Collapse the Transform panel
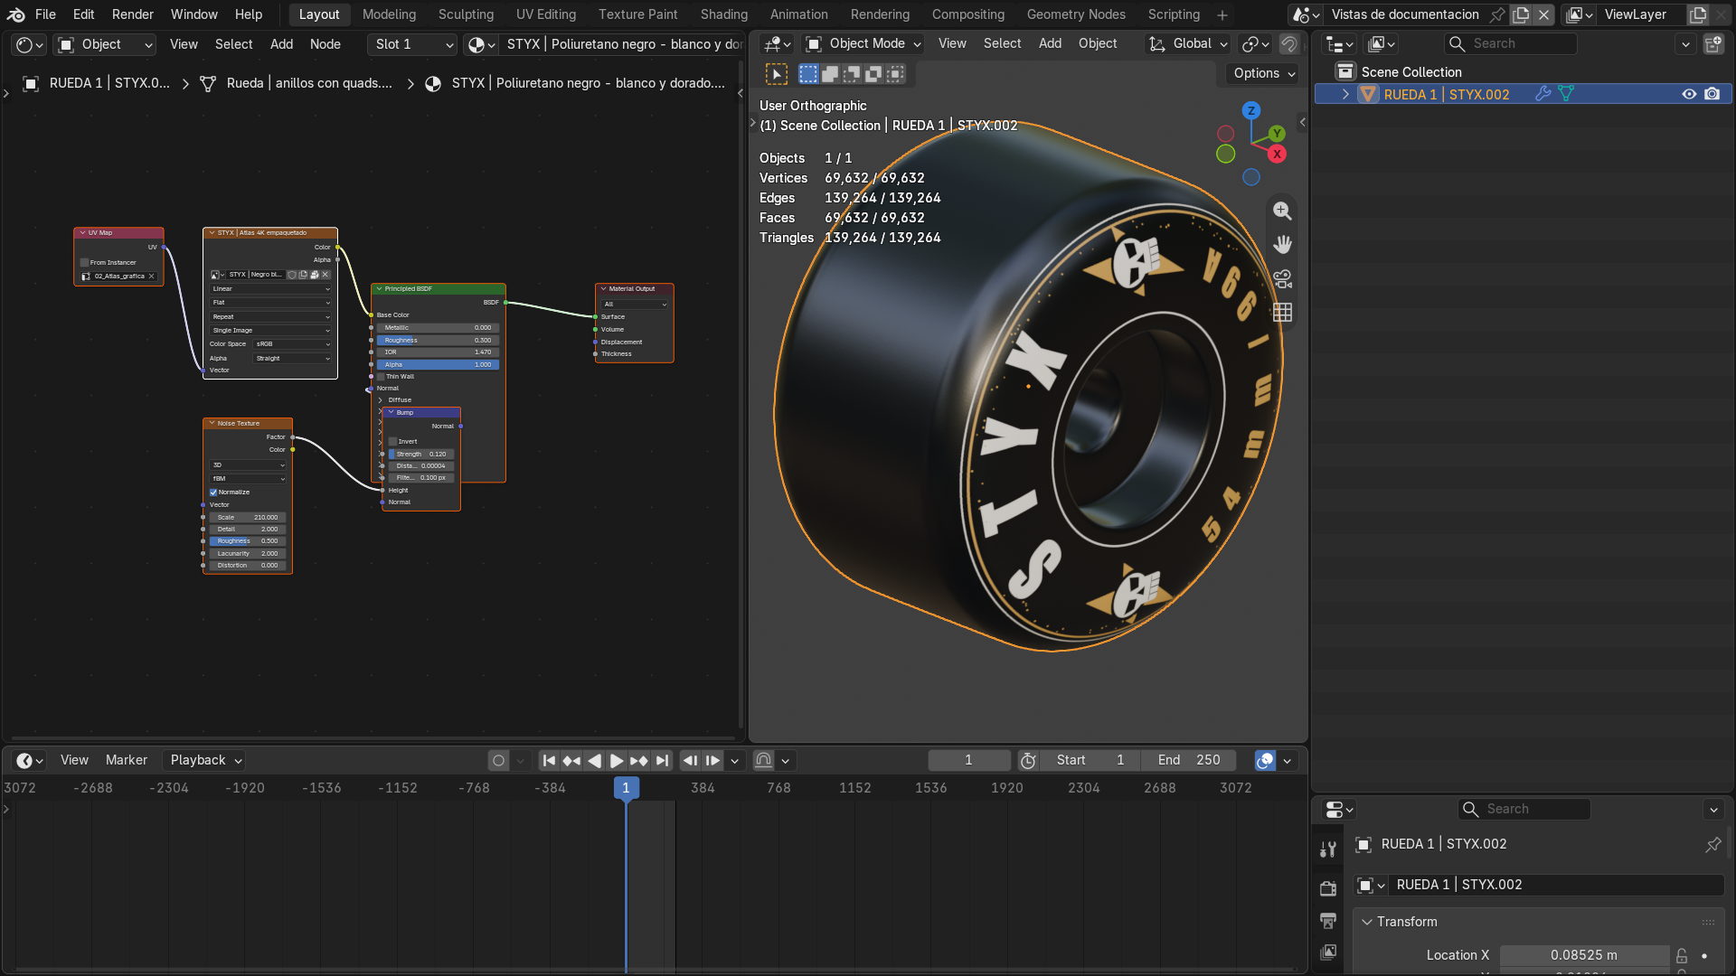 1367,922
